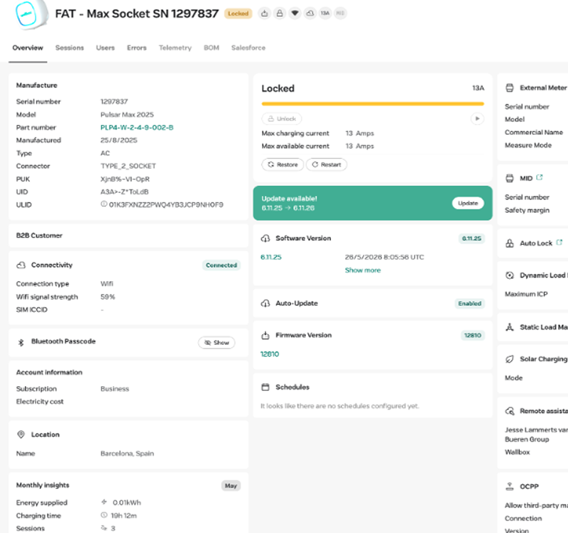Click the External Meter icon
The height and width of the screenshot is (533, 568).
(510, 87)
